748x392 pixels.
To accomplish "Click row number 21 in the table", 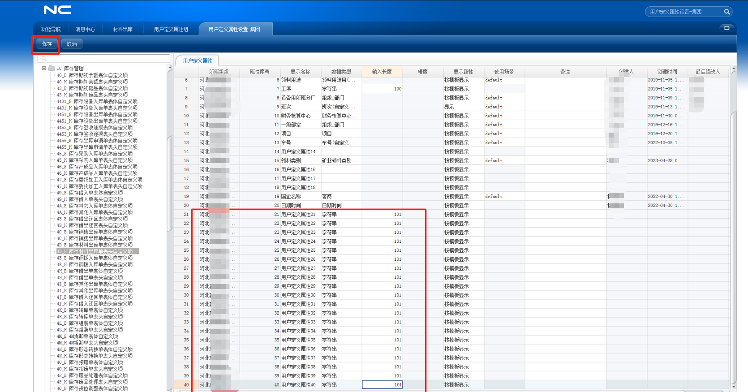I will [186, 214].
